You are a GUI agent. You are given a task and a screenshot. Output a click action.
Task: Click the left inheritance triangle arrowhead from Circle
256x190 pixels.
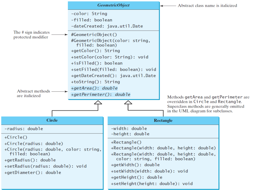click(98, 102)
